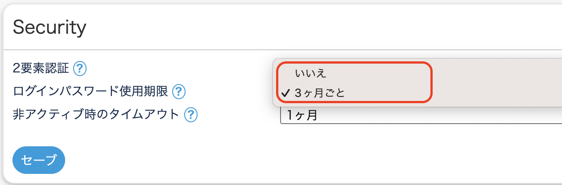Viewport: 562px width, 185px height.
Task: Click the ログインパスワード使用期限 label text
Action: pyautogui.click(x=91, y=92)
